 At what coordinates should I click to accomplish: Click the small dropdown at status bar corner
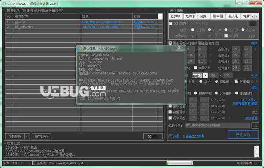click(x=259, y=163)
